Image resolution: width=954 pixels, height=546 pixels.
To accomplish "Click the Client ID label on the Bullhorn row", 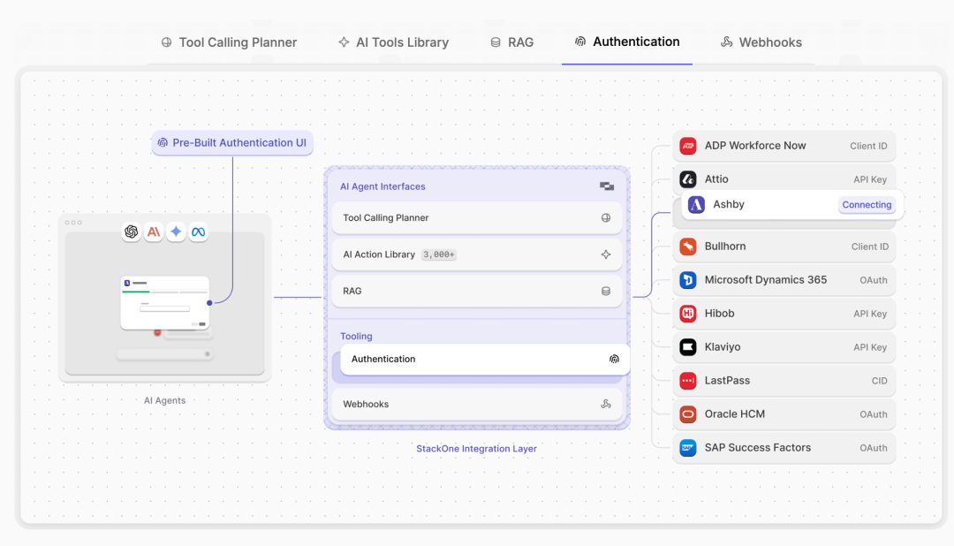I will click(870, 247).
